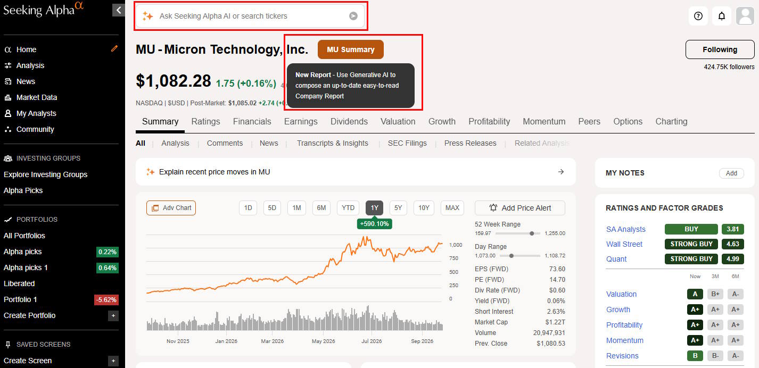Open the user profile avatar
Viewport: 759px width, 368px height.
(x=745, y=16)
